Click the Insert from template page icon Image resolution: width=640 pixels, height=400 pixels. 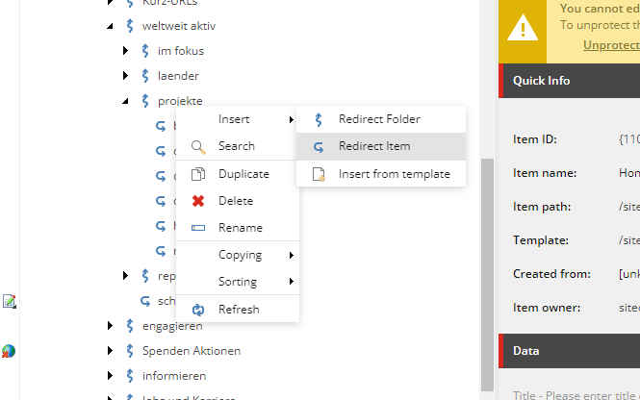coord(319,174)
